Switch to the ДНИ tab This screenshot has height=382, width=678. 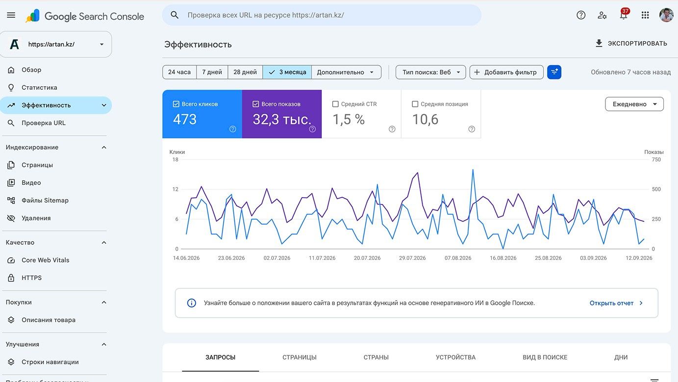coord(621,357)
